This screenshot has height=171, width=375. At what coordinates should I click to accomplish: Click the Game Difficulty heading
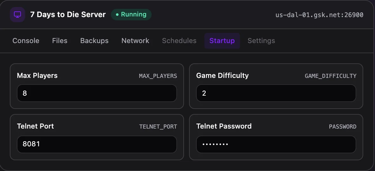tap(222, 76)
